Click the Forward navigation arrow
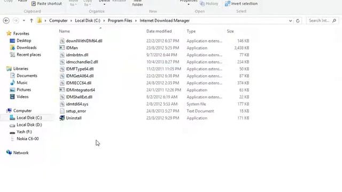This screenshot has width=342, height=192. (x=15, y=21)
